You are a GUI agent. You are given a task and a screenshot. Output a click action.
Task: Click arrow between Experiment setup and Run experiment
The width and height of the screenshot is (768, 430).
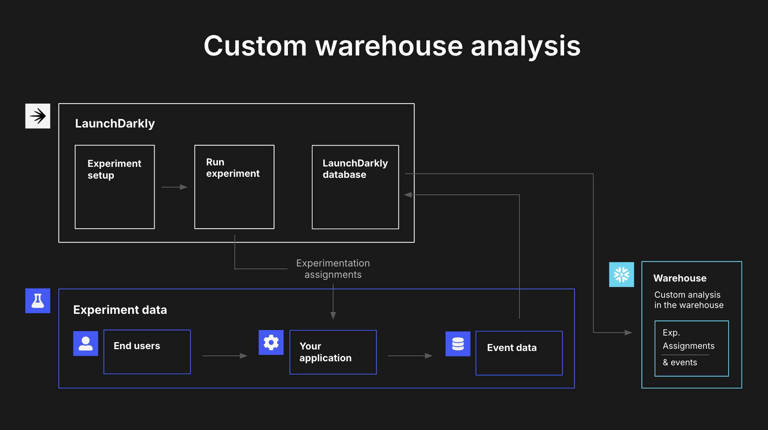click(x=175, y=187)
